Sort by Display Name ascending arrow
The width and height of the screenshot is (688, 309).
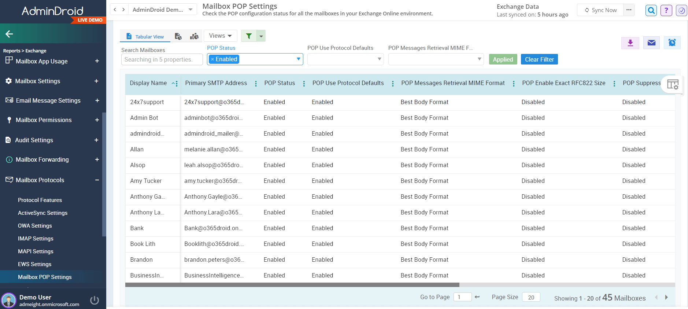tap(173, 84)
